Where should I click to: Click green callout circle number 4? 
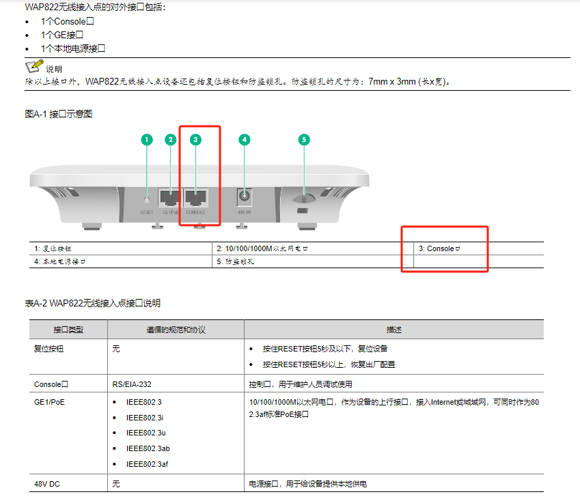[244, 140]
